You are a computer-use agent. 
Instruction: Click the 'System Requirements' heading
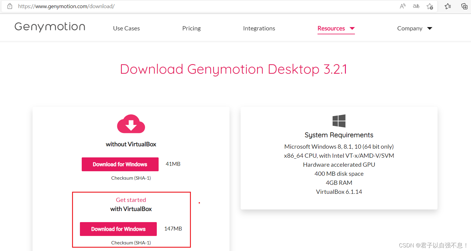(x=339, y=135)
